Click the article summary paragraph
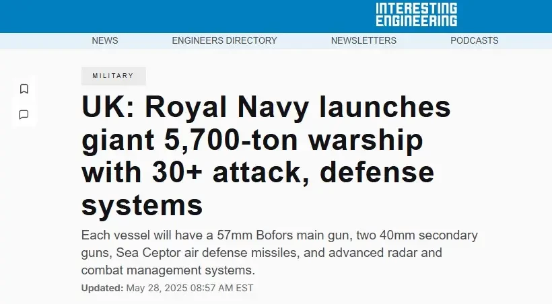This screenshot has height=304, width=552. pos(279,254)
